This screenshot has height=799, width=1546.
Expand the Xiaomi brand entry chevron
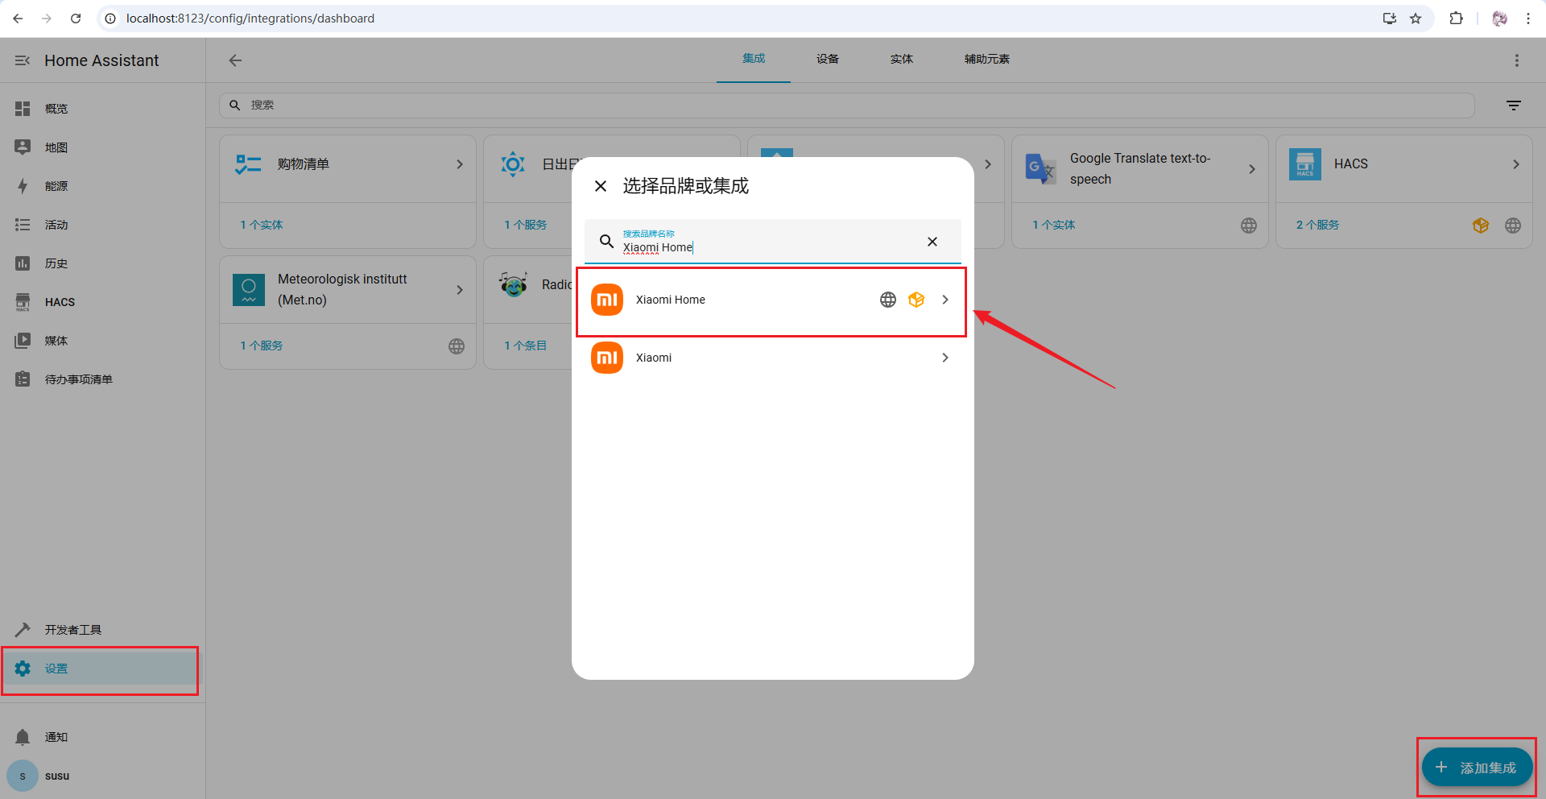(945, 358)
